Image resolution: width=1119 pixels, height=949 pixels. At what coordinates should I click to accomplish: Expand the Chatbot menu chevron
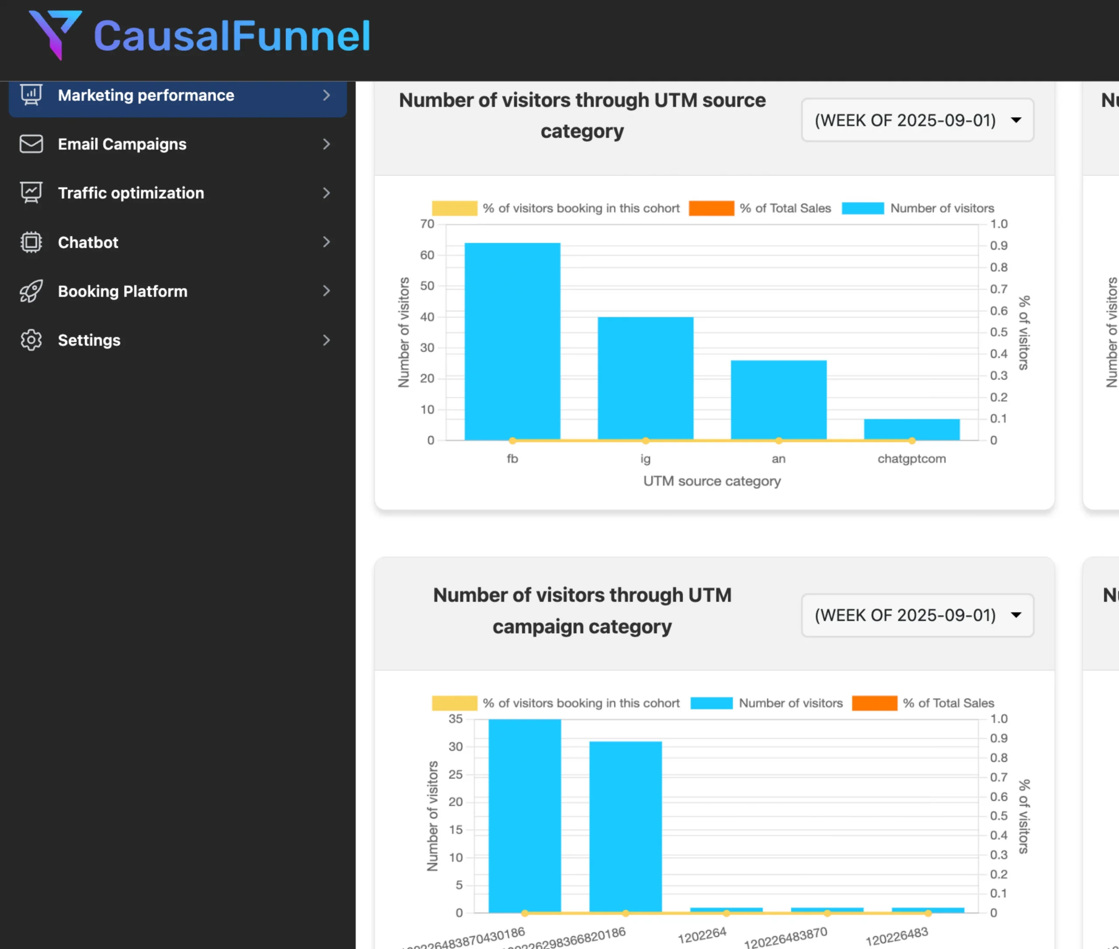pos(326,242)
